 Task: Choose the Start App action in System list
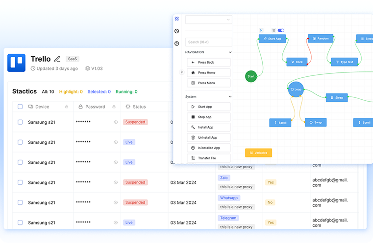[209, 107]
